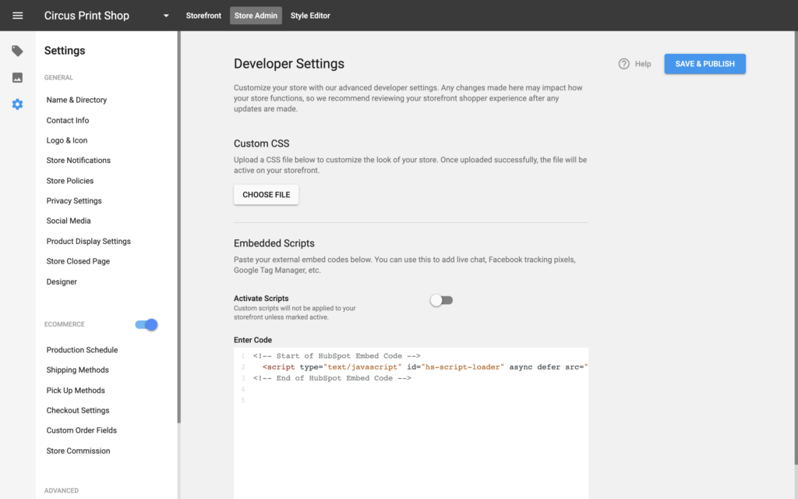798x499 pixels.
Task: Open Store Notifications settings
Action: 79,161
